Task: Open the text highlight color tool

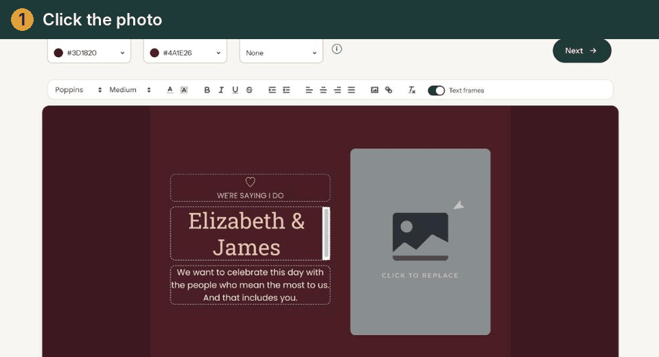Action: coord(184,89)
